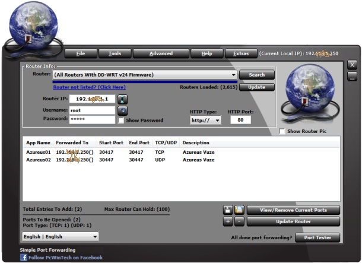The height and width of the screenshot is (263, 362).
Task: Click the Facebook icon at the bottom left
Action: (x=24, y=256)
